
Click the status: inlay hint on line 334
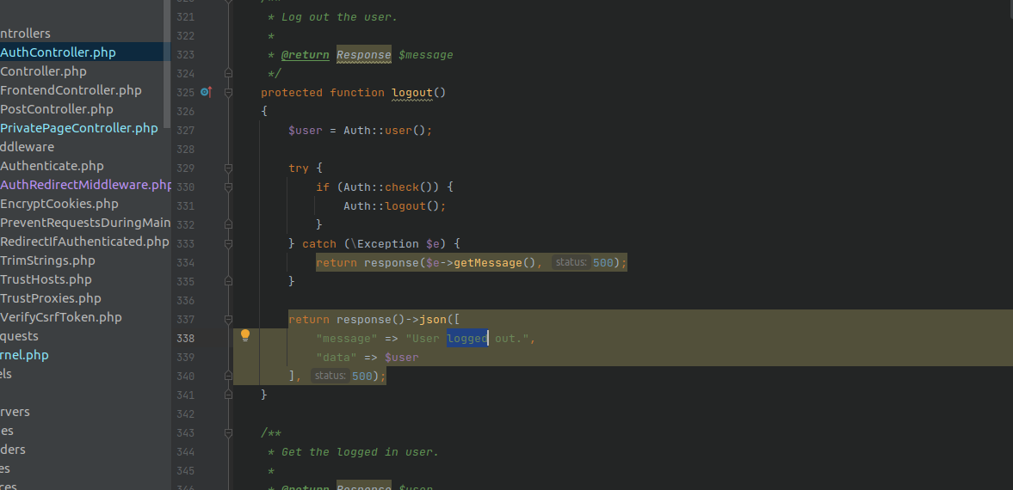tap(571, 263)
